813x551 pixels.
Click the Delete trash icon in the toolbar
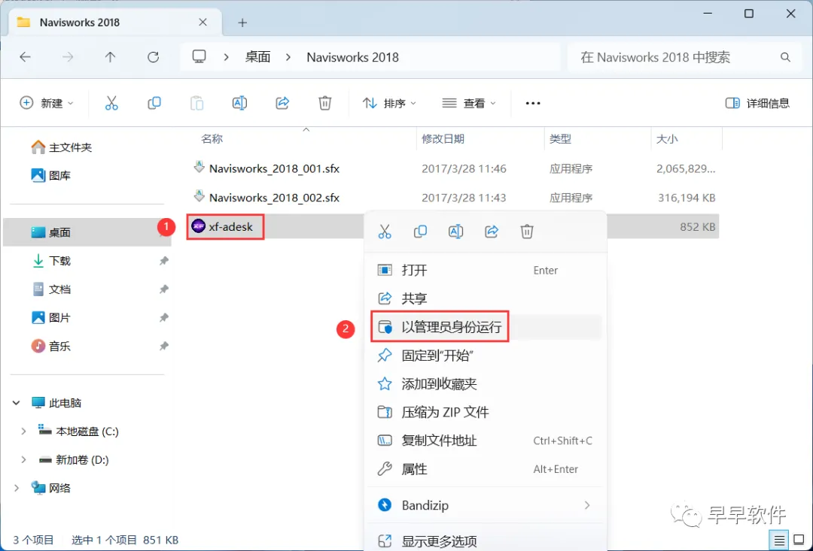tap(325, 103)
